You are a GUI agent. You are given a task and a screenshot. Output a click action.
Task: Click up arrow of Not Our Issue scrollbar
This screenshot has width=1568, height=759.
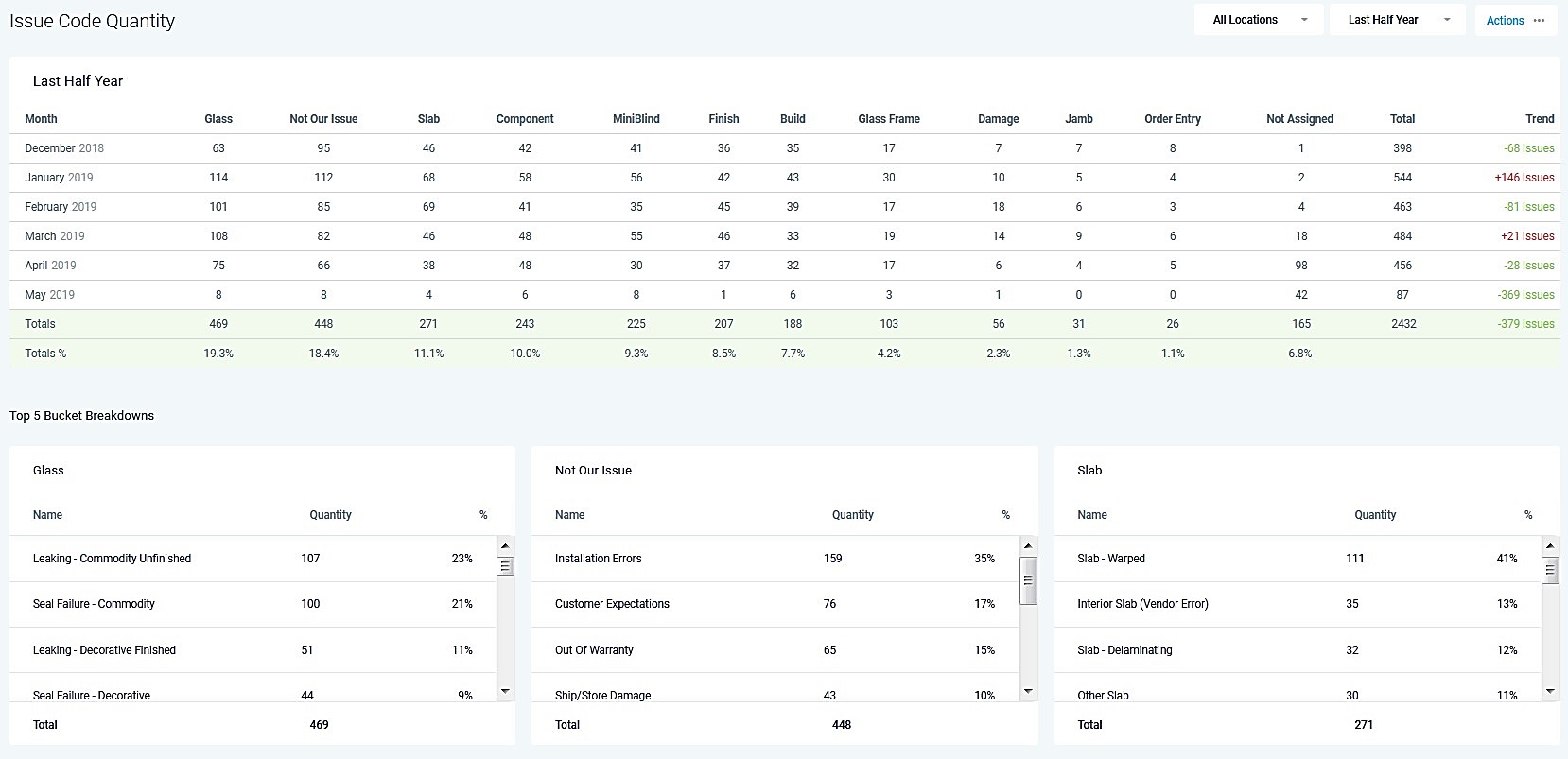point(1028,545)
